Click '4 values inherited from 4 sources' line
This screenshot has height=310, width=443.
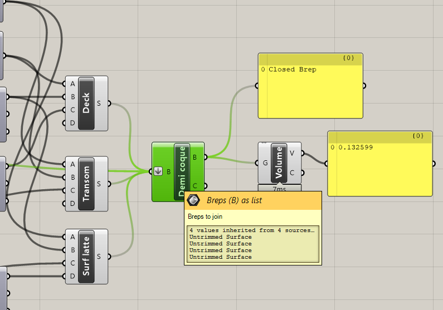pyautogui.click(x=252, y=230)
